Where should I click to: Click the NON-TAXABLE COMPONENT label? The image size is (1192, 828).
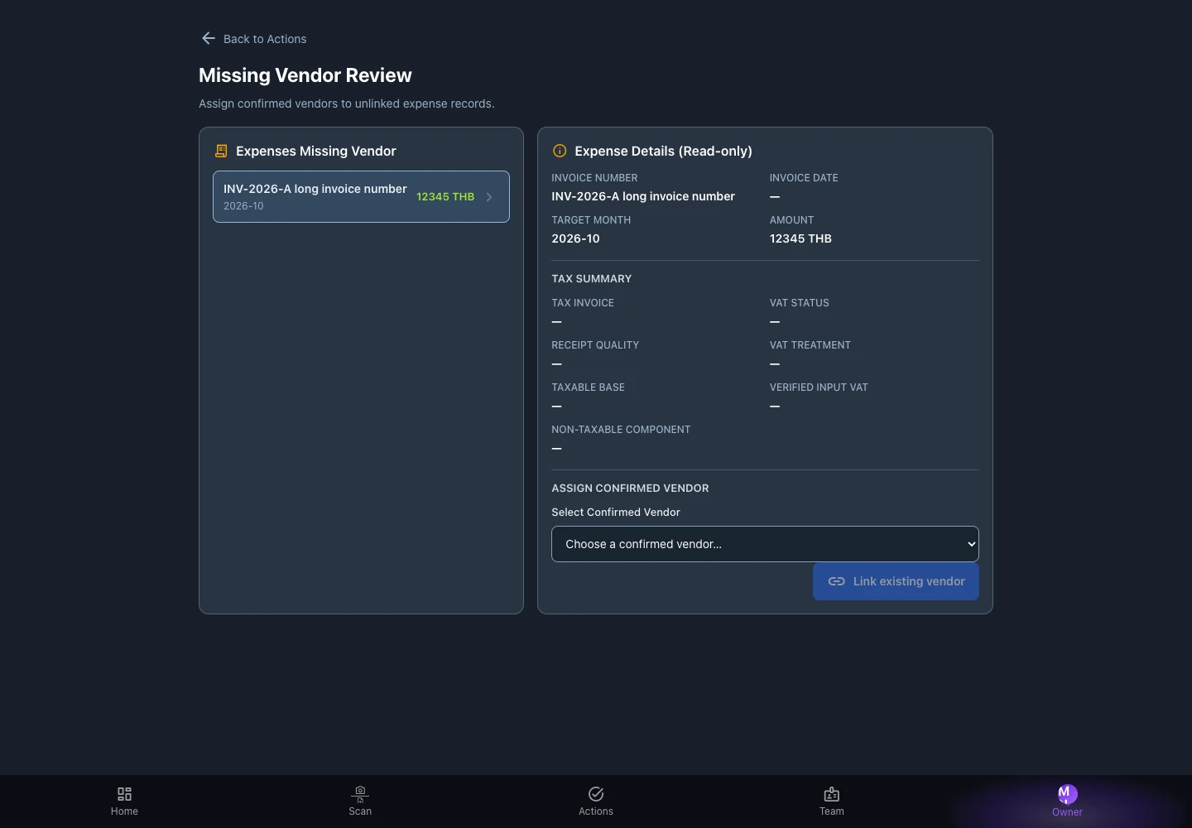pyautogui.click(x=621, y=430)
